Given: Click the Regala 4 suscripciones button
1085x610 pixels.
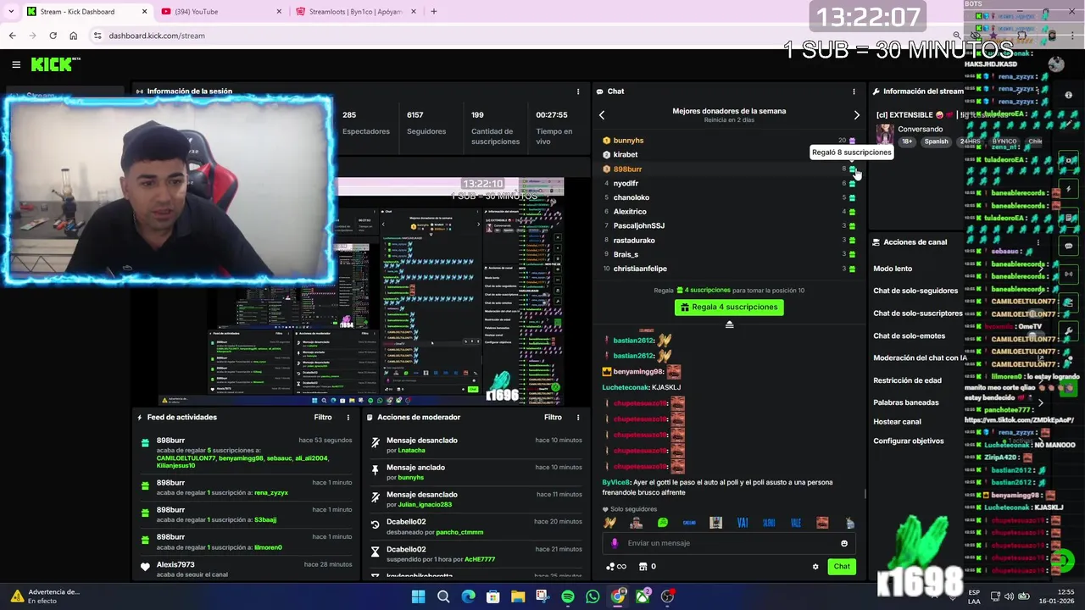Looking at the screenshot, I should [x=729, y=308].
